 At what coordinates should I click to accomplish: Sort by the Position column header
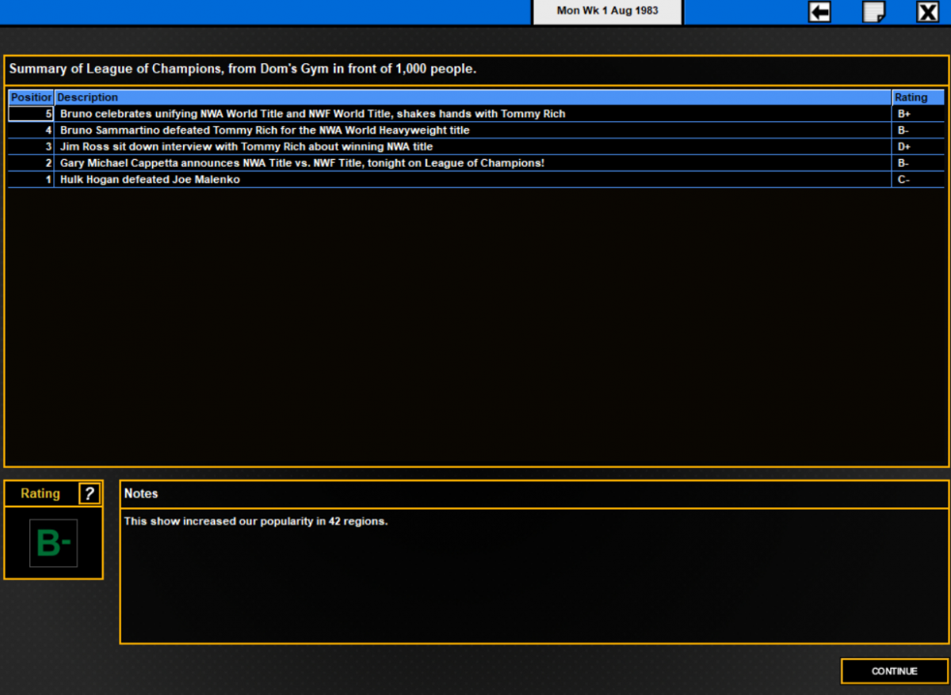coord(31,97)
